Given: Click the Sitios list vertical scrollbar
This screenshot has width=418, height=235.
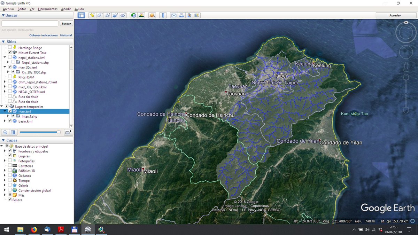Looking at the screenshot, I should 71,86.
